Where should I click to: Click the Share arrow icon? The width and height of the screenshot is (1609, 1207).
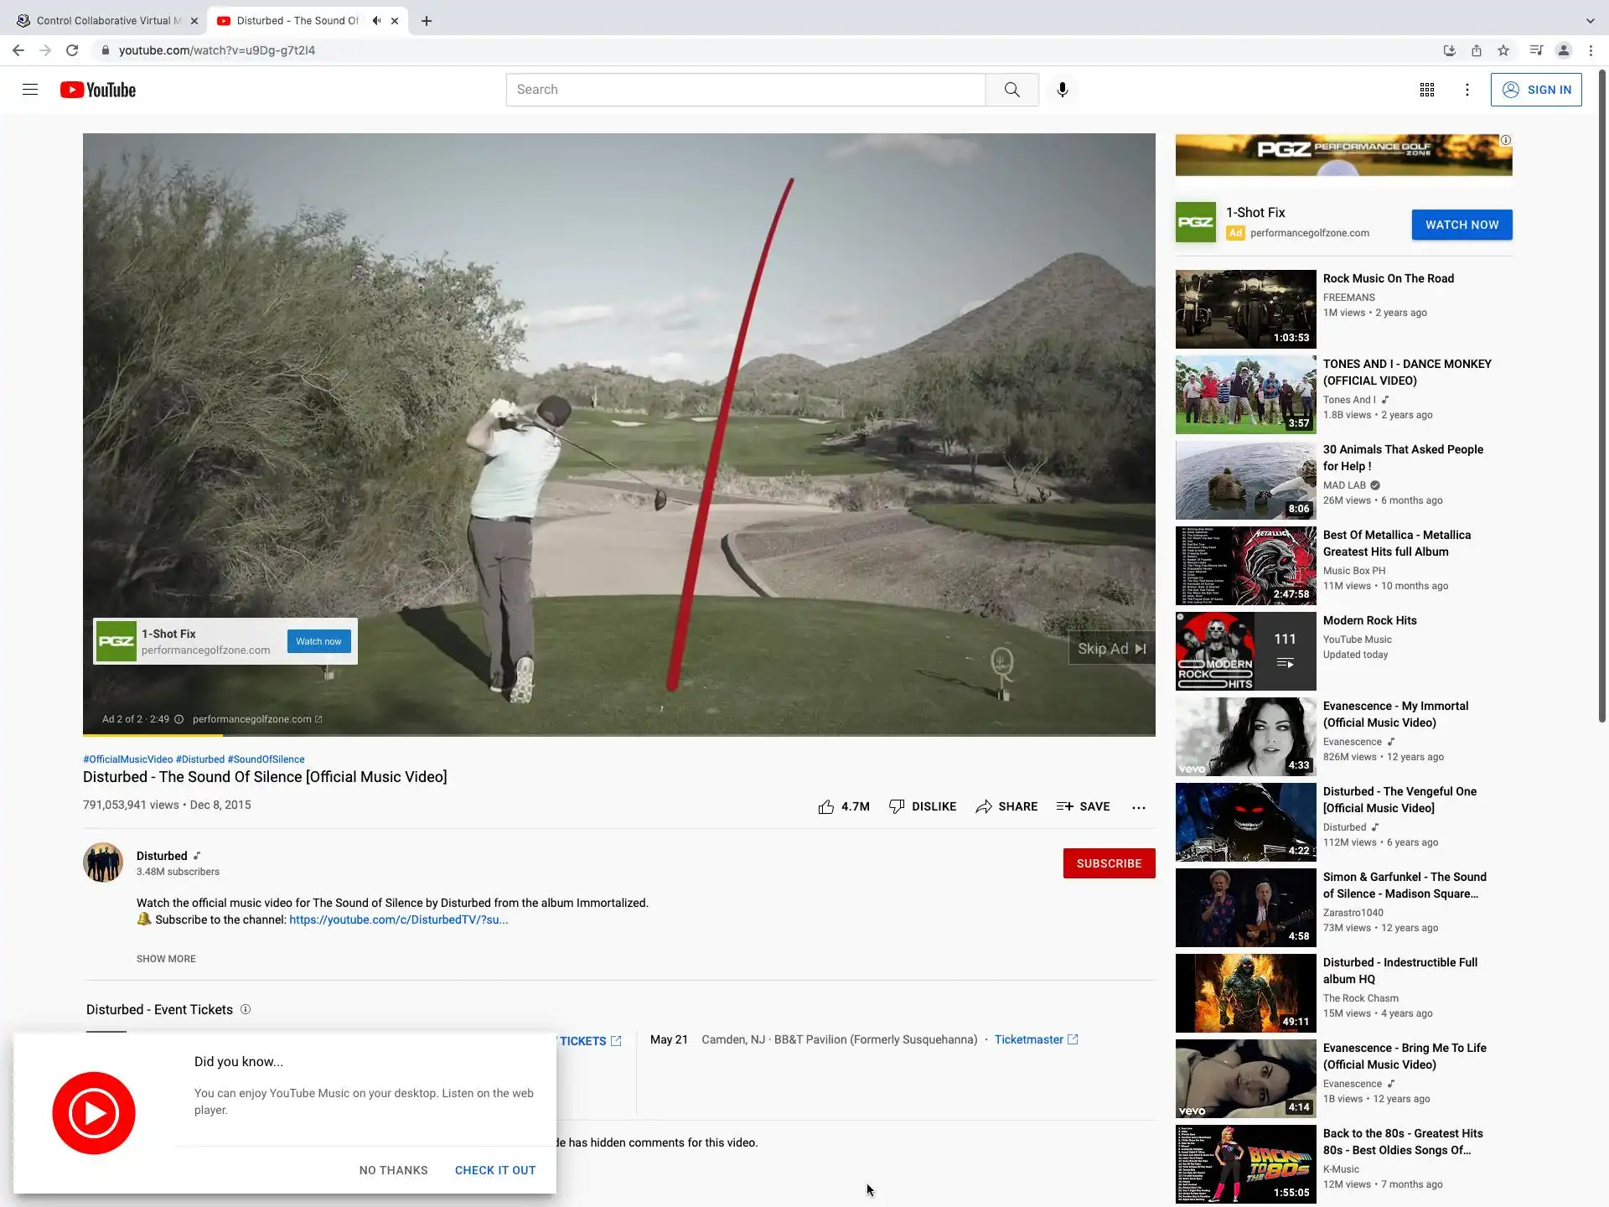(x=984, y=806)
